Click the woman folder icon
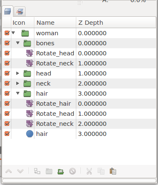Viewport: 158px width, 185px height. coord(25,33)
